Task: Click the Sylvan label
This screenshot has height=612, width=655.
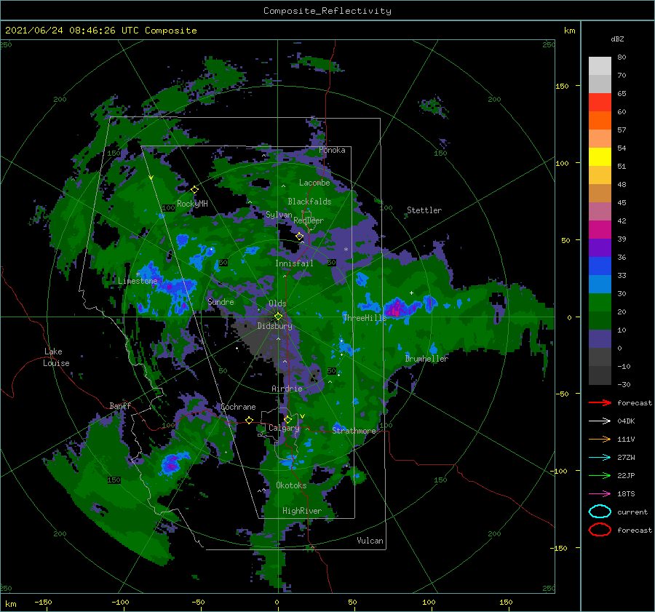Action: pos(279,215)
